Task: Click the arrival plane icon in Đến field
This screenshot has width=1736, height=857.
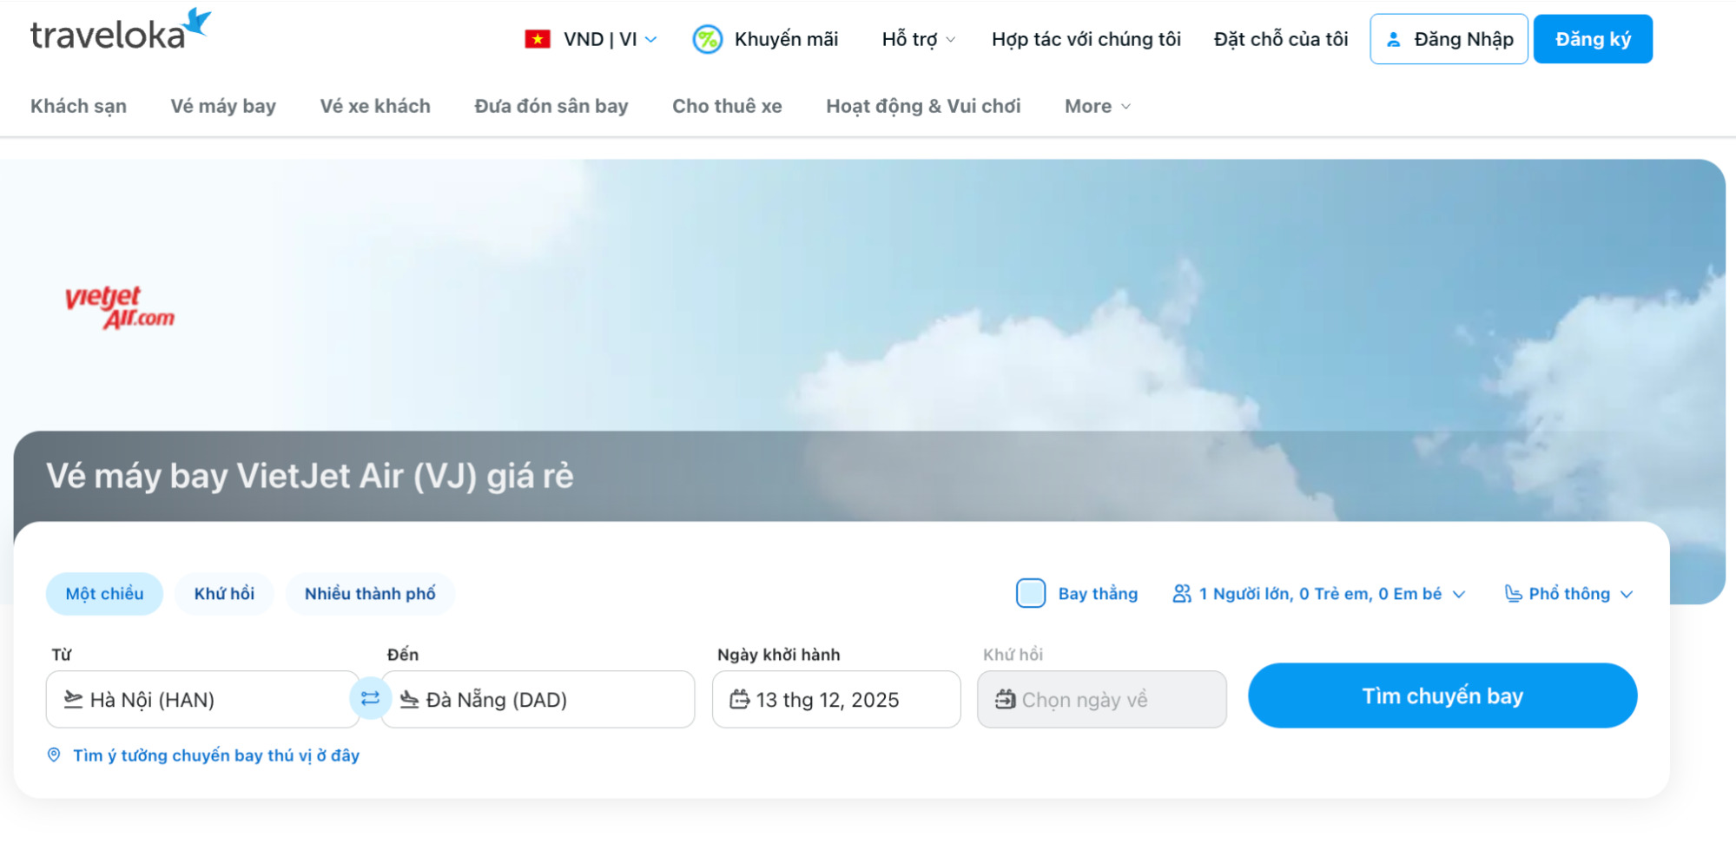Action: click(409, 699)
